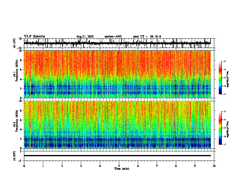The image size is (241, 186).
Task: Click the 8 kHz tick label on ch.2 axis
Action: [x=21, y=111]
